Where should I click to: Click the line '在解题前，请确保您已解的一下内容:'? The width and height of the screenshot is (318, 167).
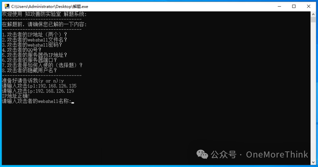(44, 25)
